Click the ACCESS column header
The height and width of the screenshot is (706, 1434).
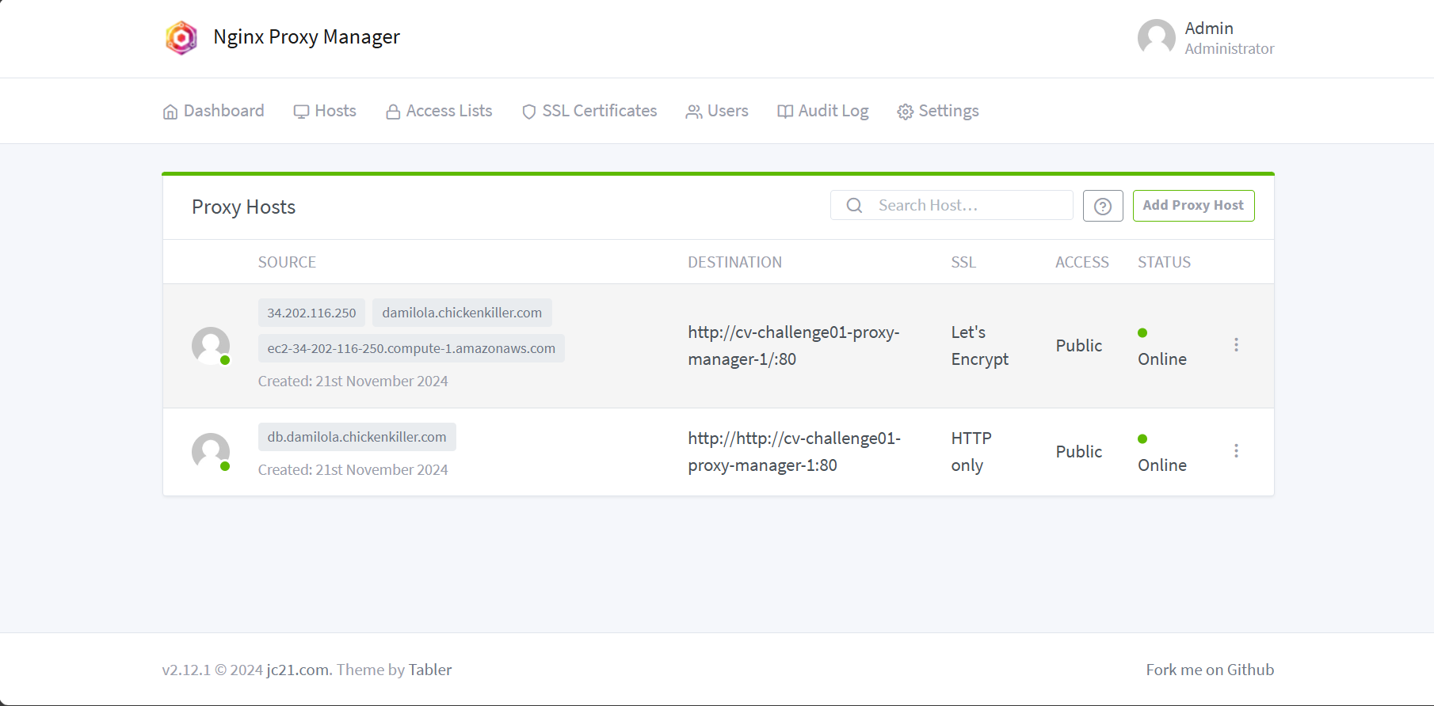pyautogui.click(x=1082, y=262)
